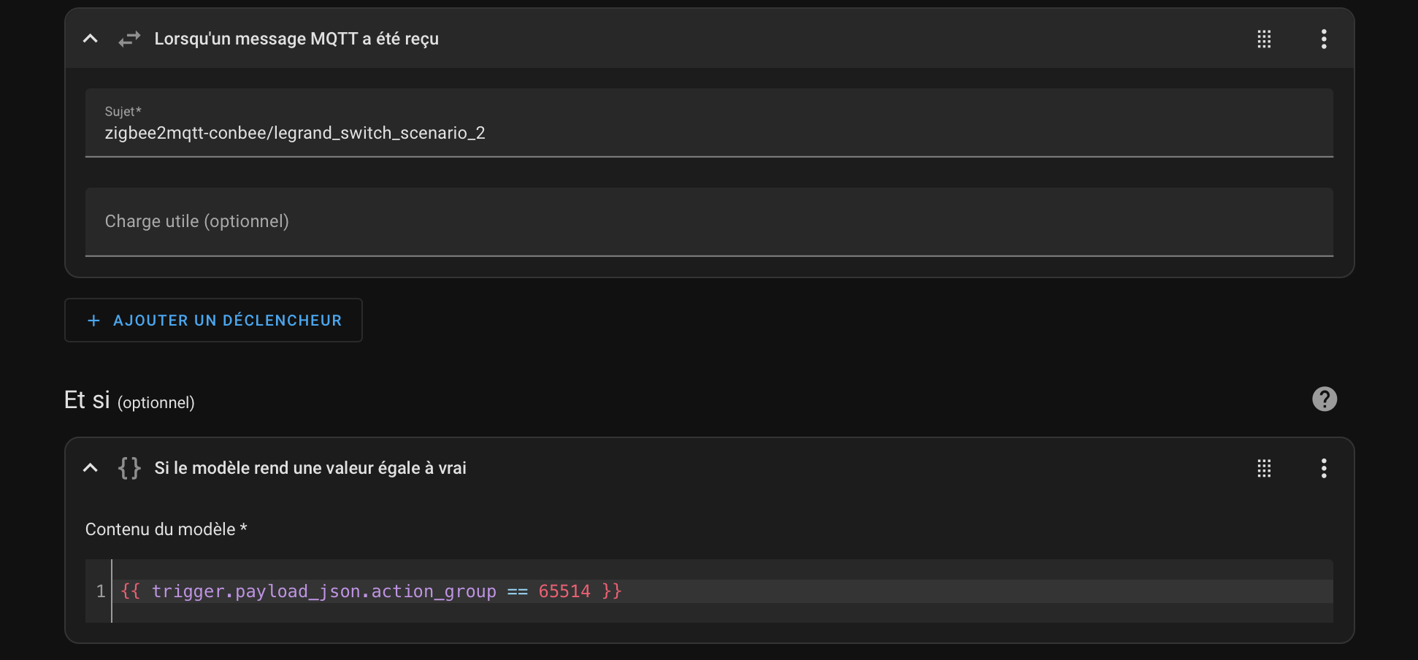Open the MQTT trigger three-dot menu
The width and height of the screenshot is (1418, 660).
click(x=1323, y=39)
